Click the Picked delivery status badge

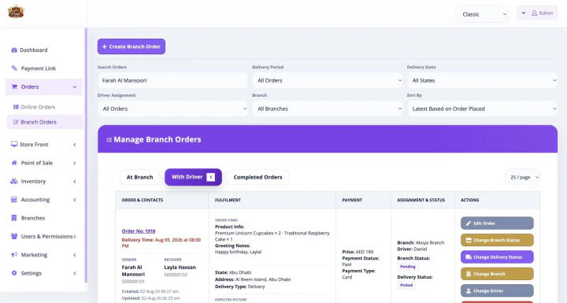(406, 285)
